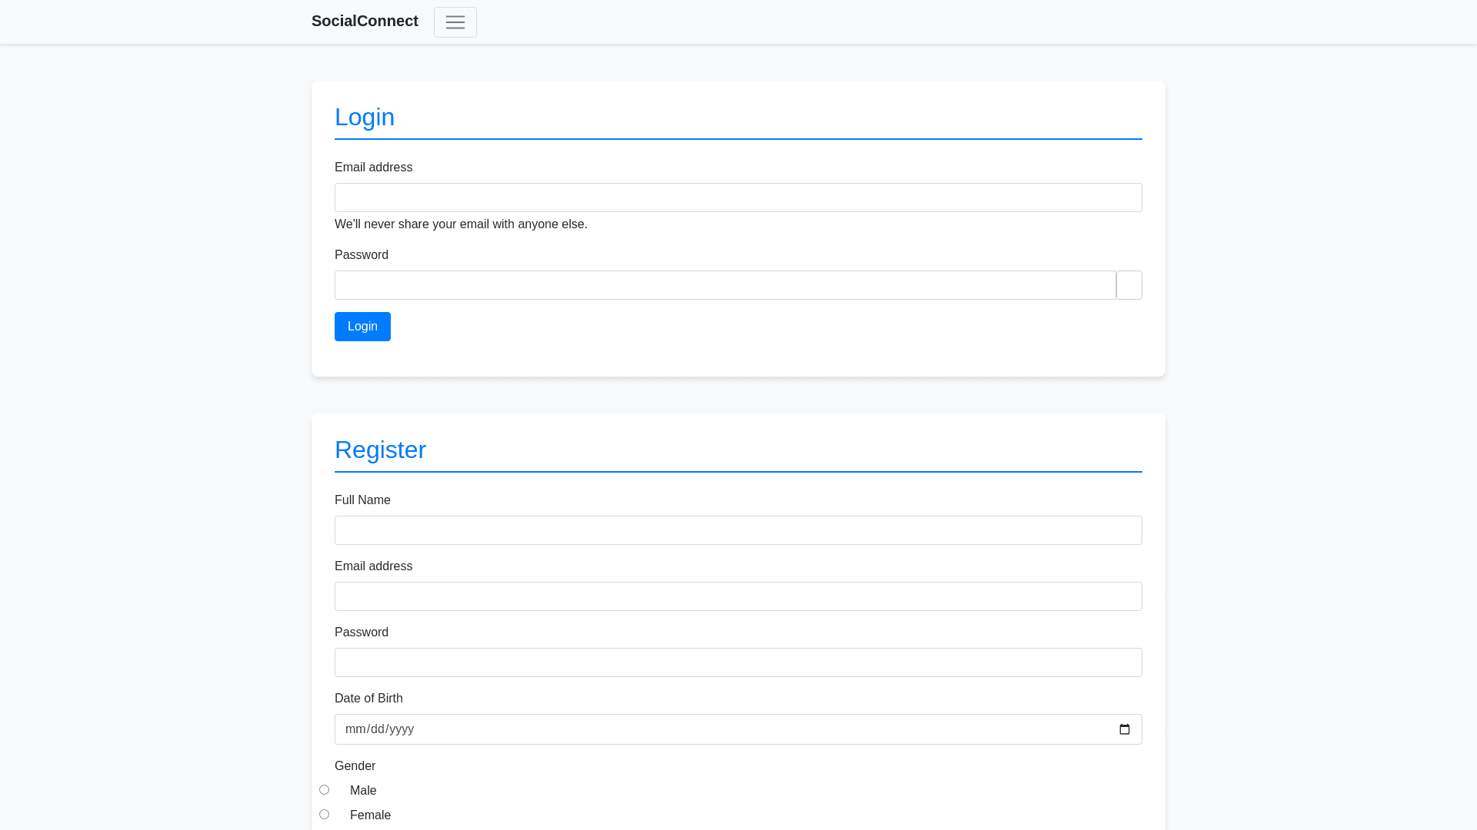
Task: Toggle password visibility button beside Login password
Action: (x=1129, y=285)
